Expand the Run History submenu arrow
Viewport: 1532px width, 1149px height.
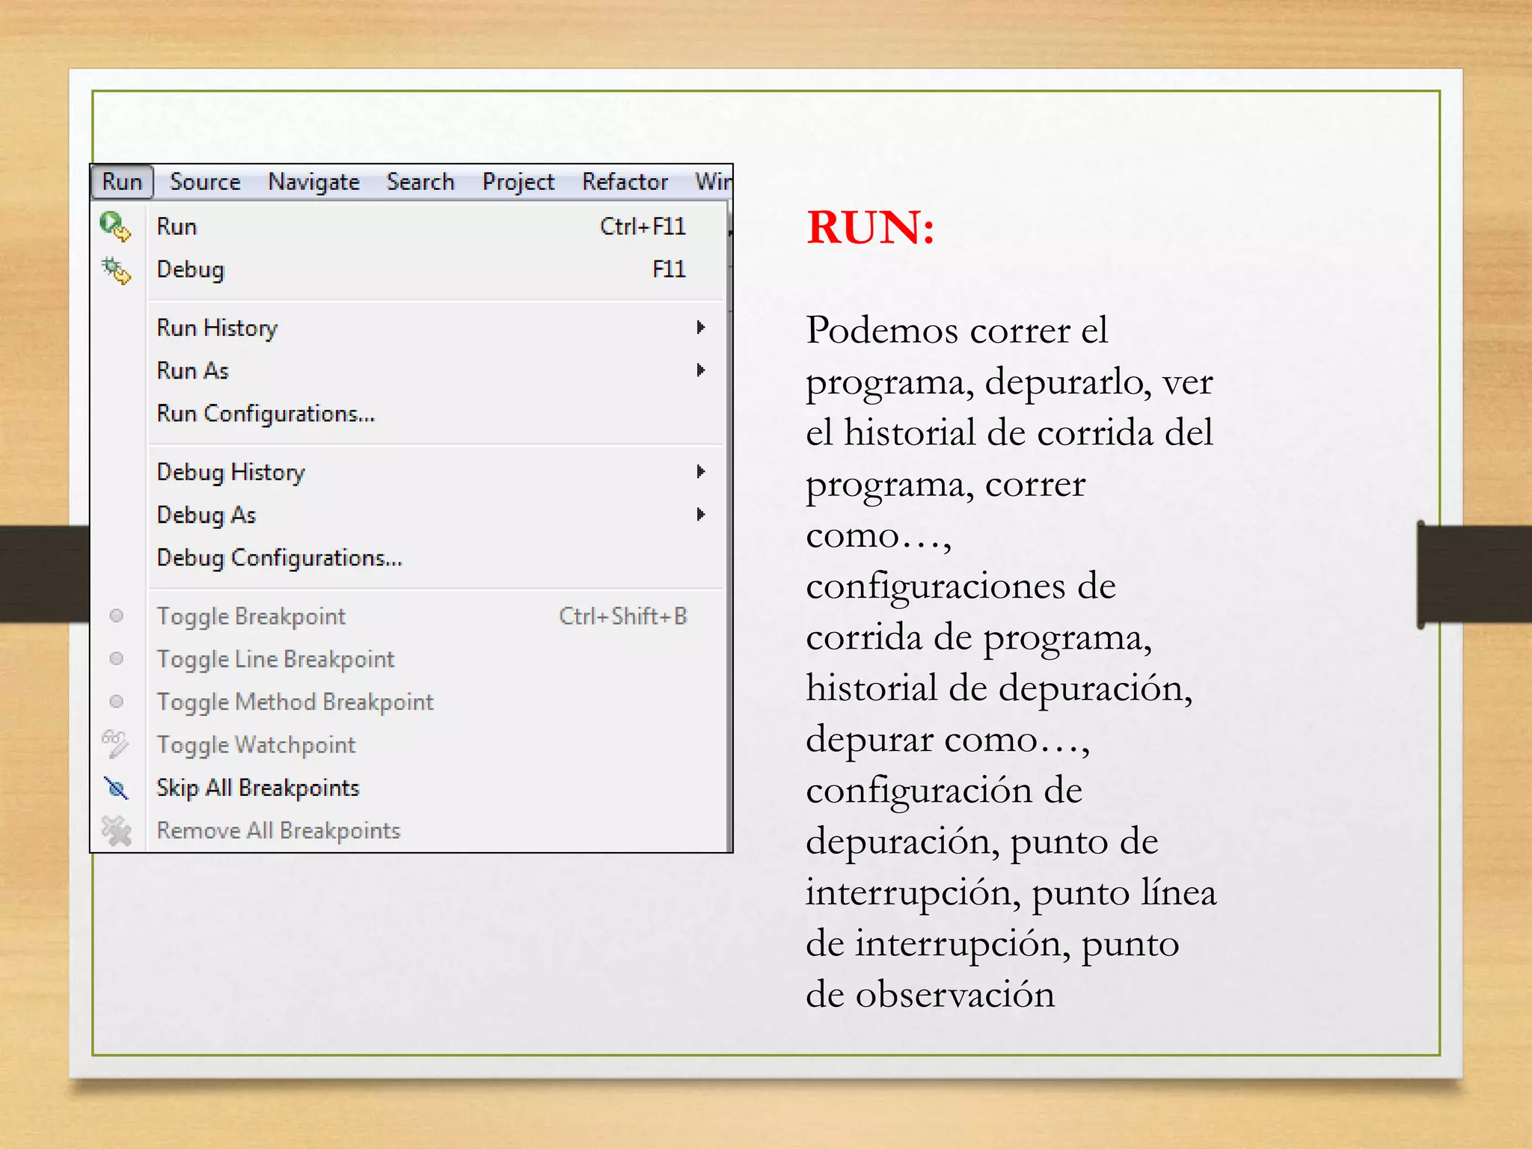pyautogui.click(x=701, y=327)
